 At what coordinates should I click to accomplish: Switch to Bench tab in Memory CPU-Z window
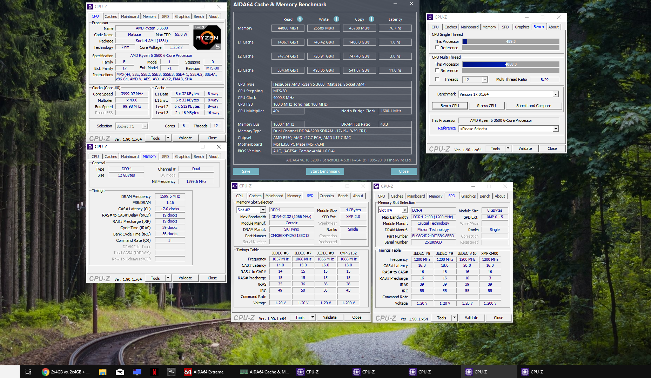[199, 157]
